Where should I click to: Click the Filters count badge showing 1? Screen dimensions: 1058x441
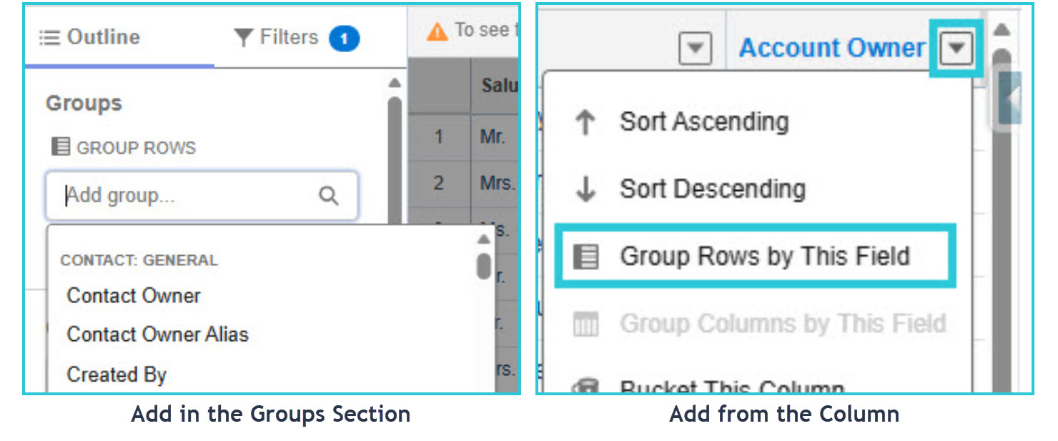(344, 39)
